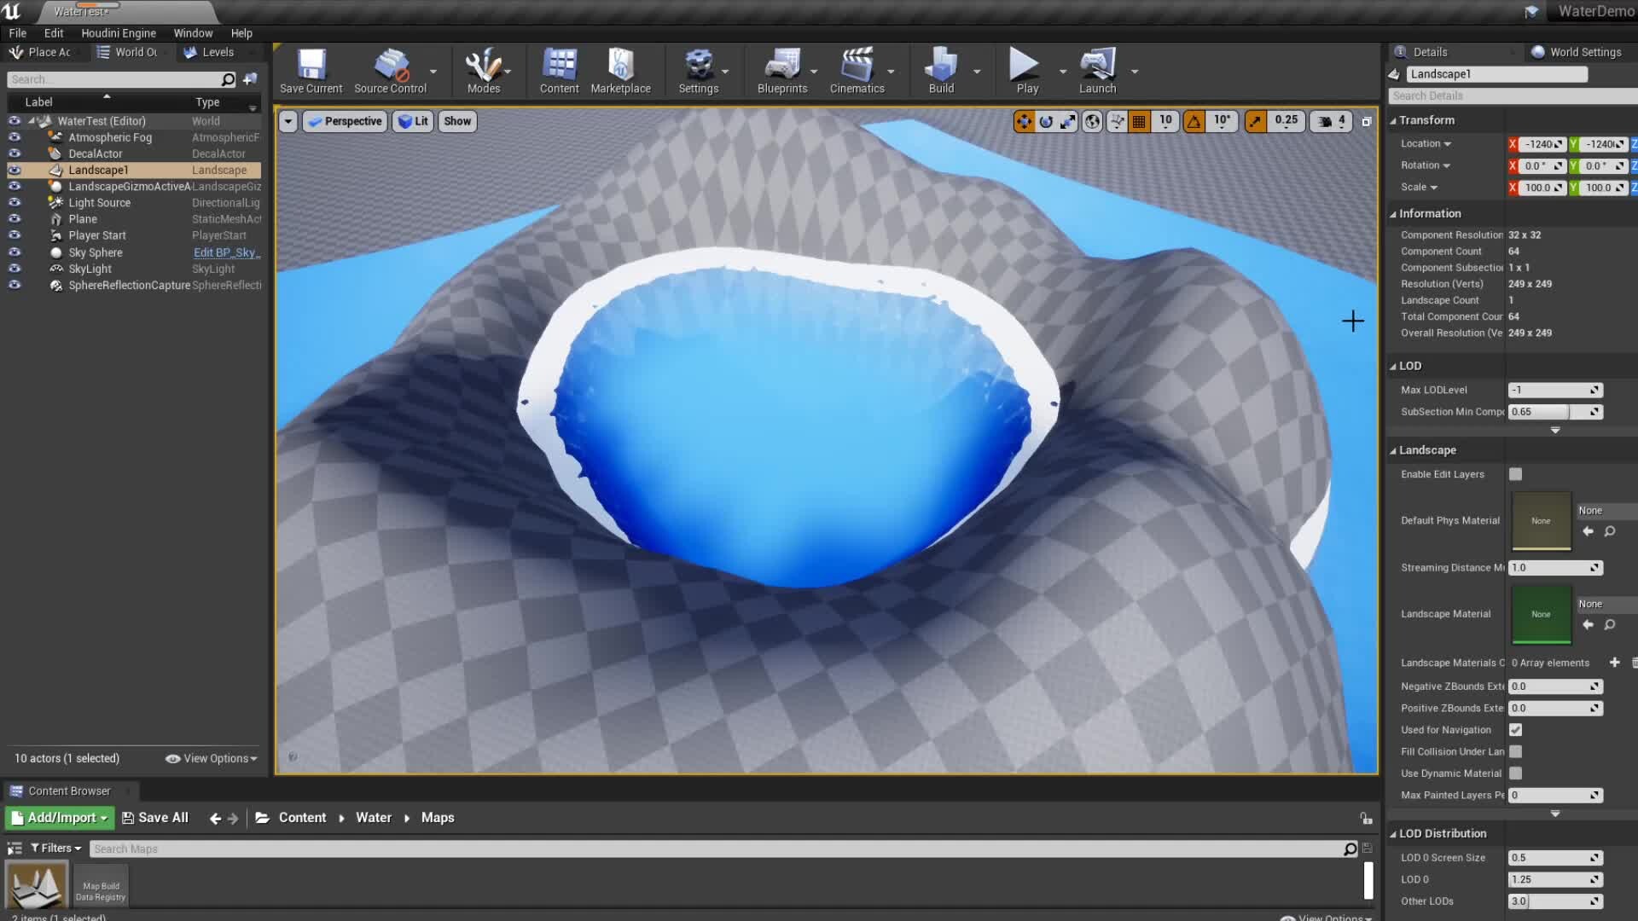The height and width of the screenshot is (921, 1638).
Task: Toggle grid snapping icon in viewport
Action: click(x=1139, y=122)
